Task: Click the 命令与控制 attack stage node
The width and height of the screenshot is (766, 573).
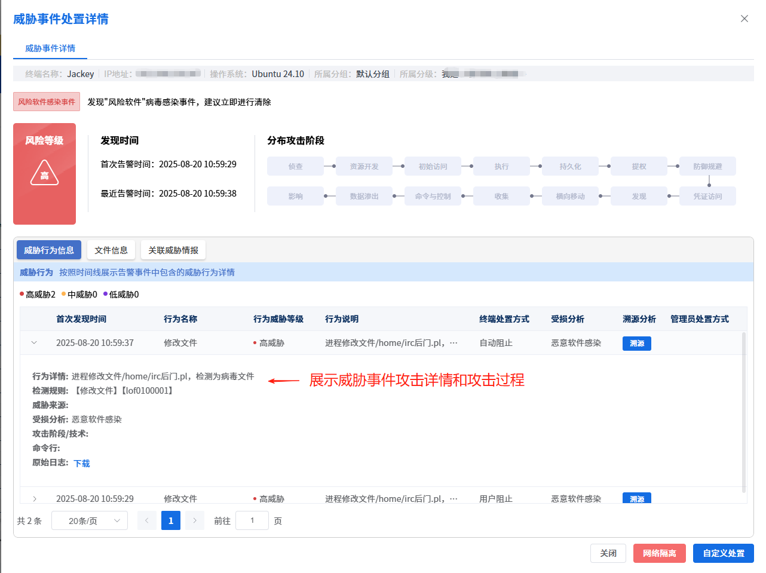Action: click(433, 197)
